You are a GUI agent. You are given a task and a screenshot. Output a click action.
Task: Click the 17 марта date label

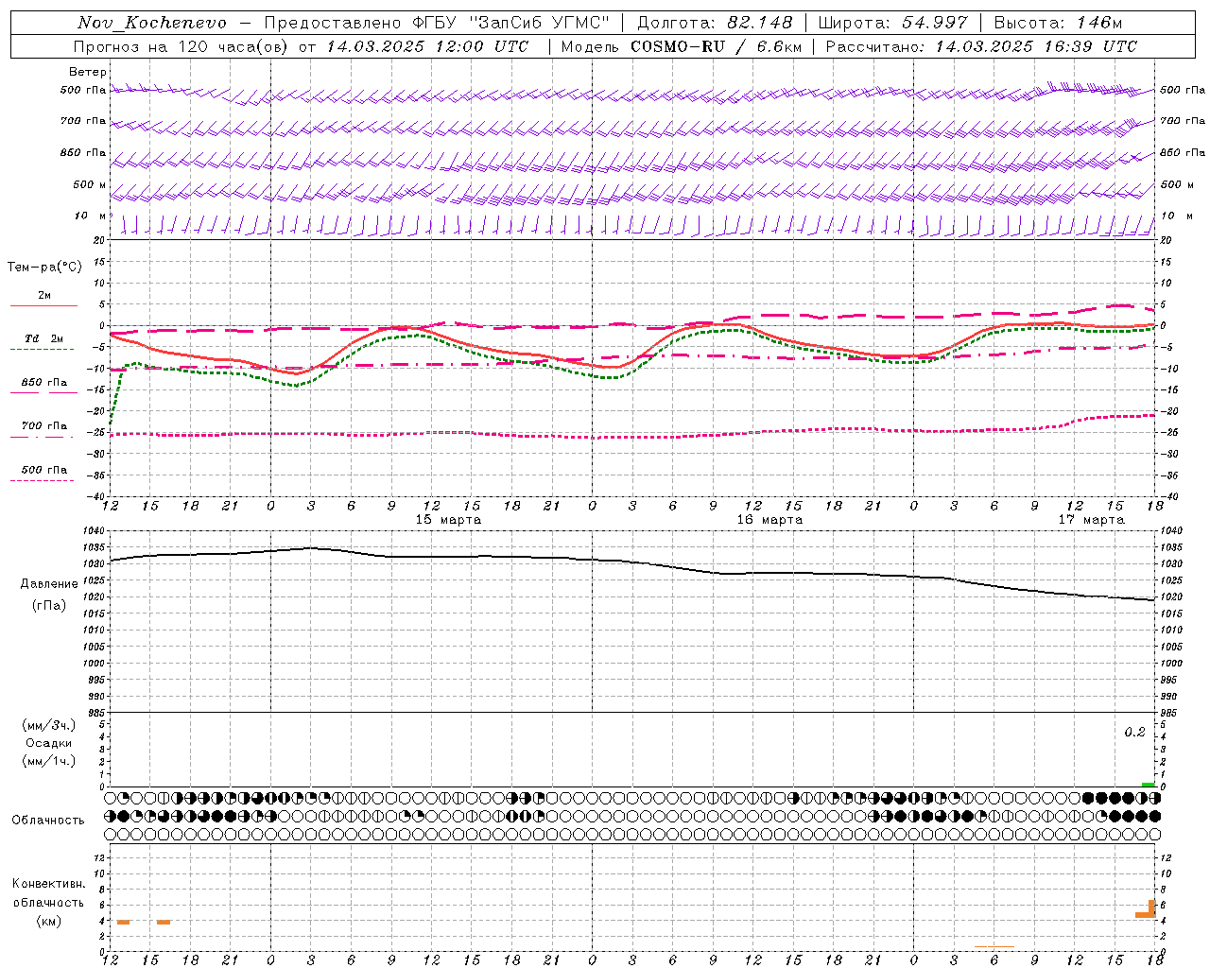click(1091, 520)
